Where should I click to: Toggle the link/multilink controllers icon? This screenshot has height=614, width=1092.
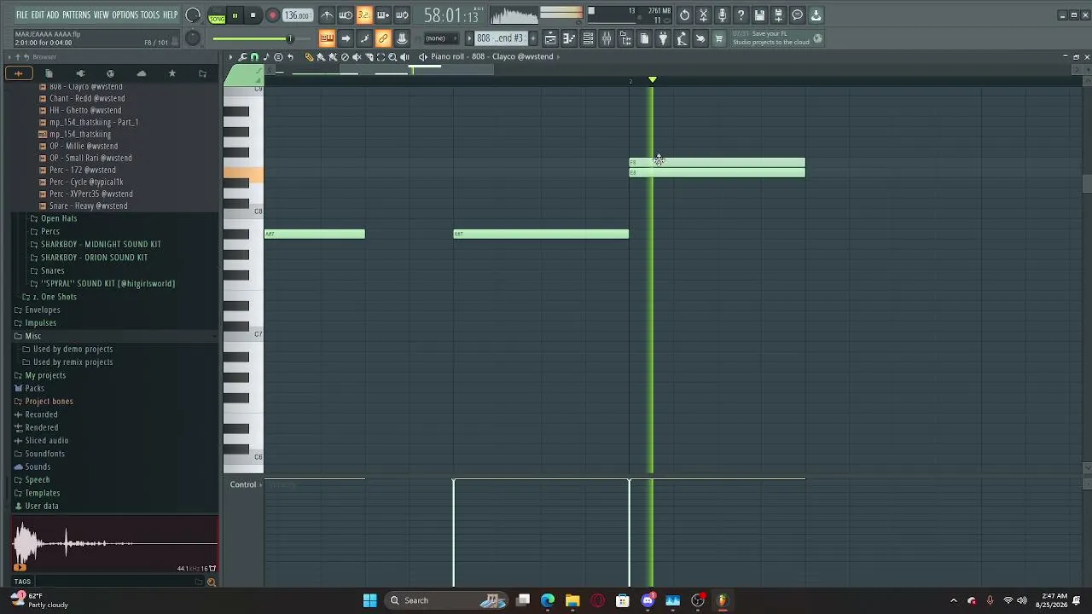pyautogui.click(x=383, y=38)
